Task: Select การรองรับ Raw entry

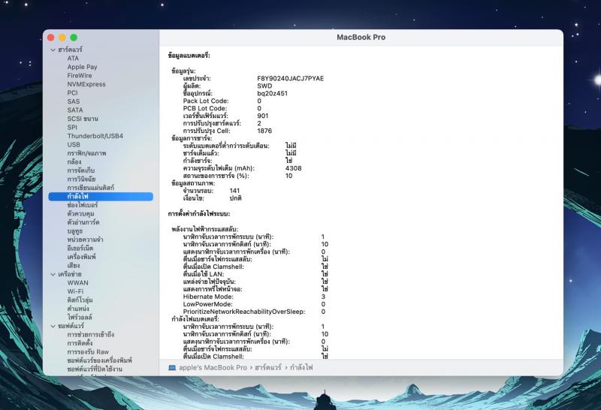Action: (88, 351)
